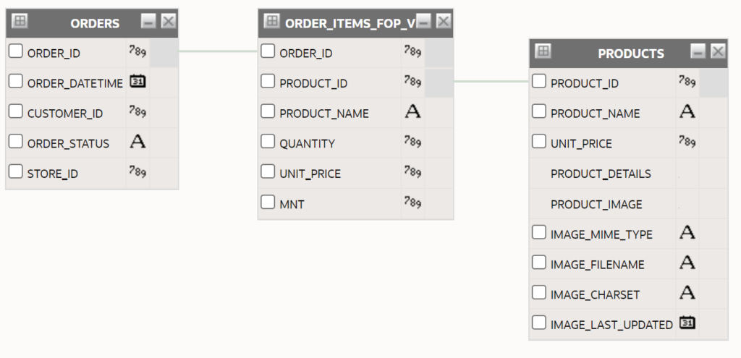Select join line between ORDERS and ORDER_ITEMS_FOP_V
The width and height of the screenshot is (741, 358).
[219, 51]
